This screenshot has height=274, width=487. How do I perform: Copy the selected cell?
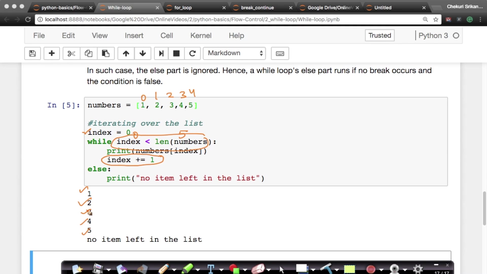point(88,53)
